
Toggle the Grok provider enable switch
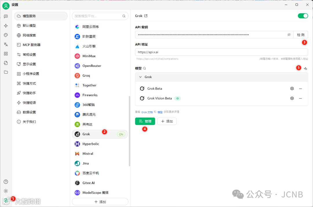303,16
